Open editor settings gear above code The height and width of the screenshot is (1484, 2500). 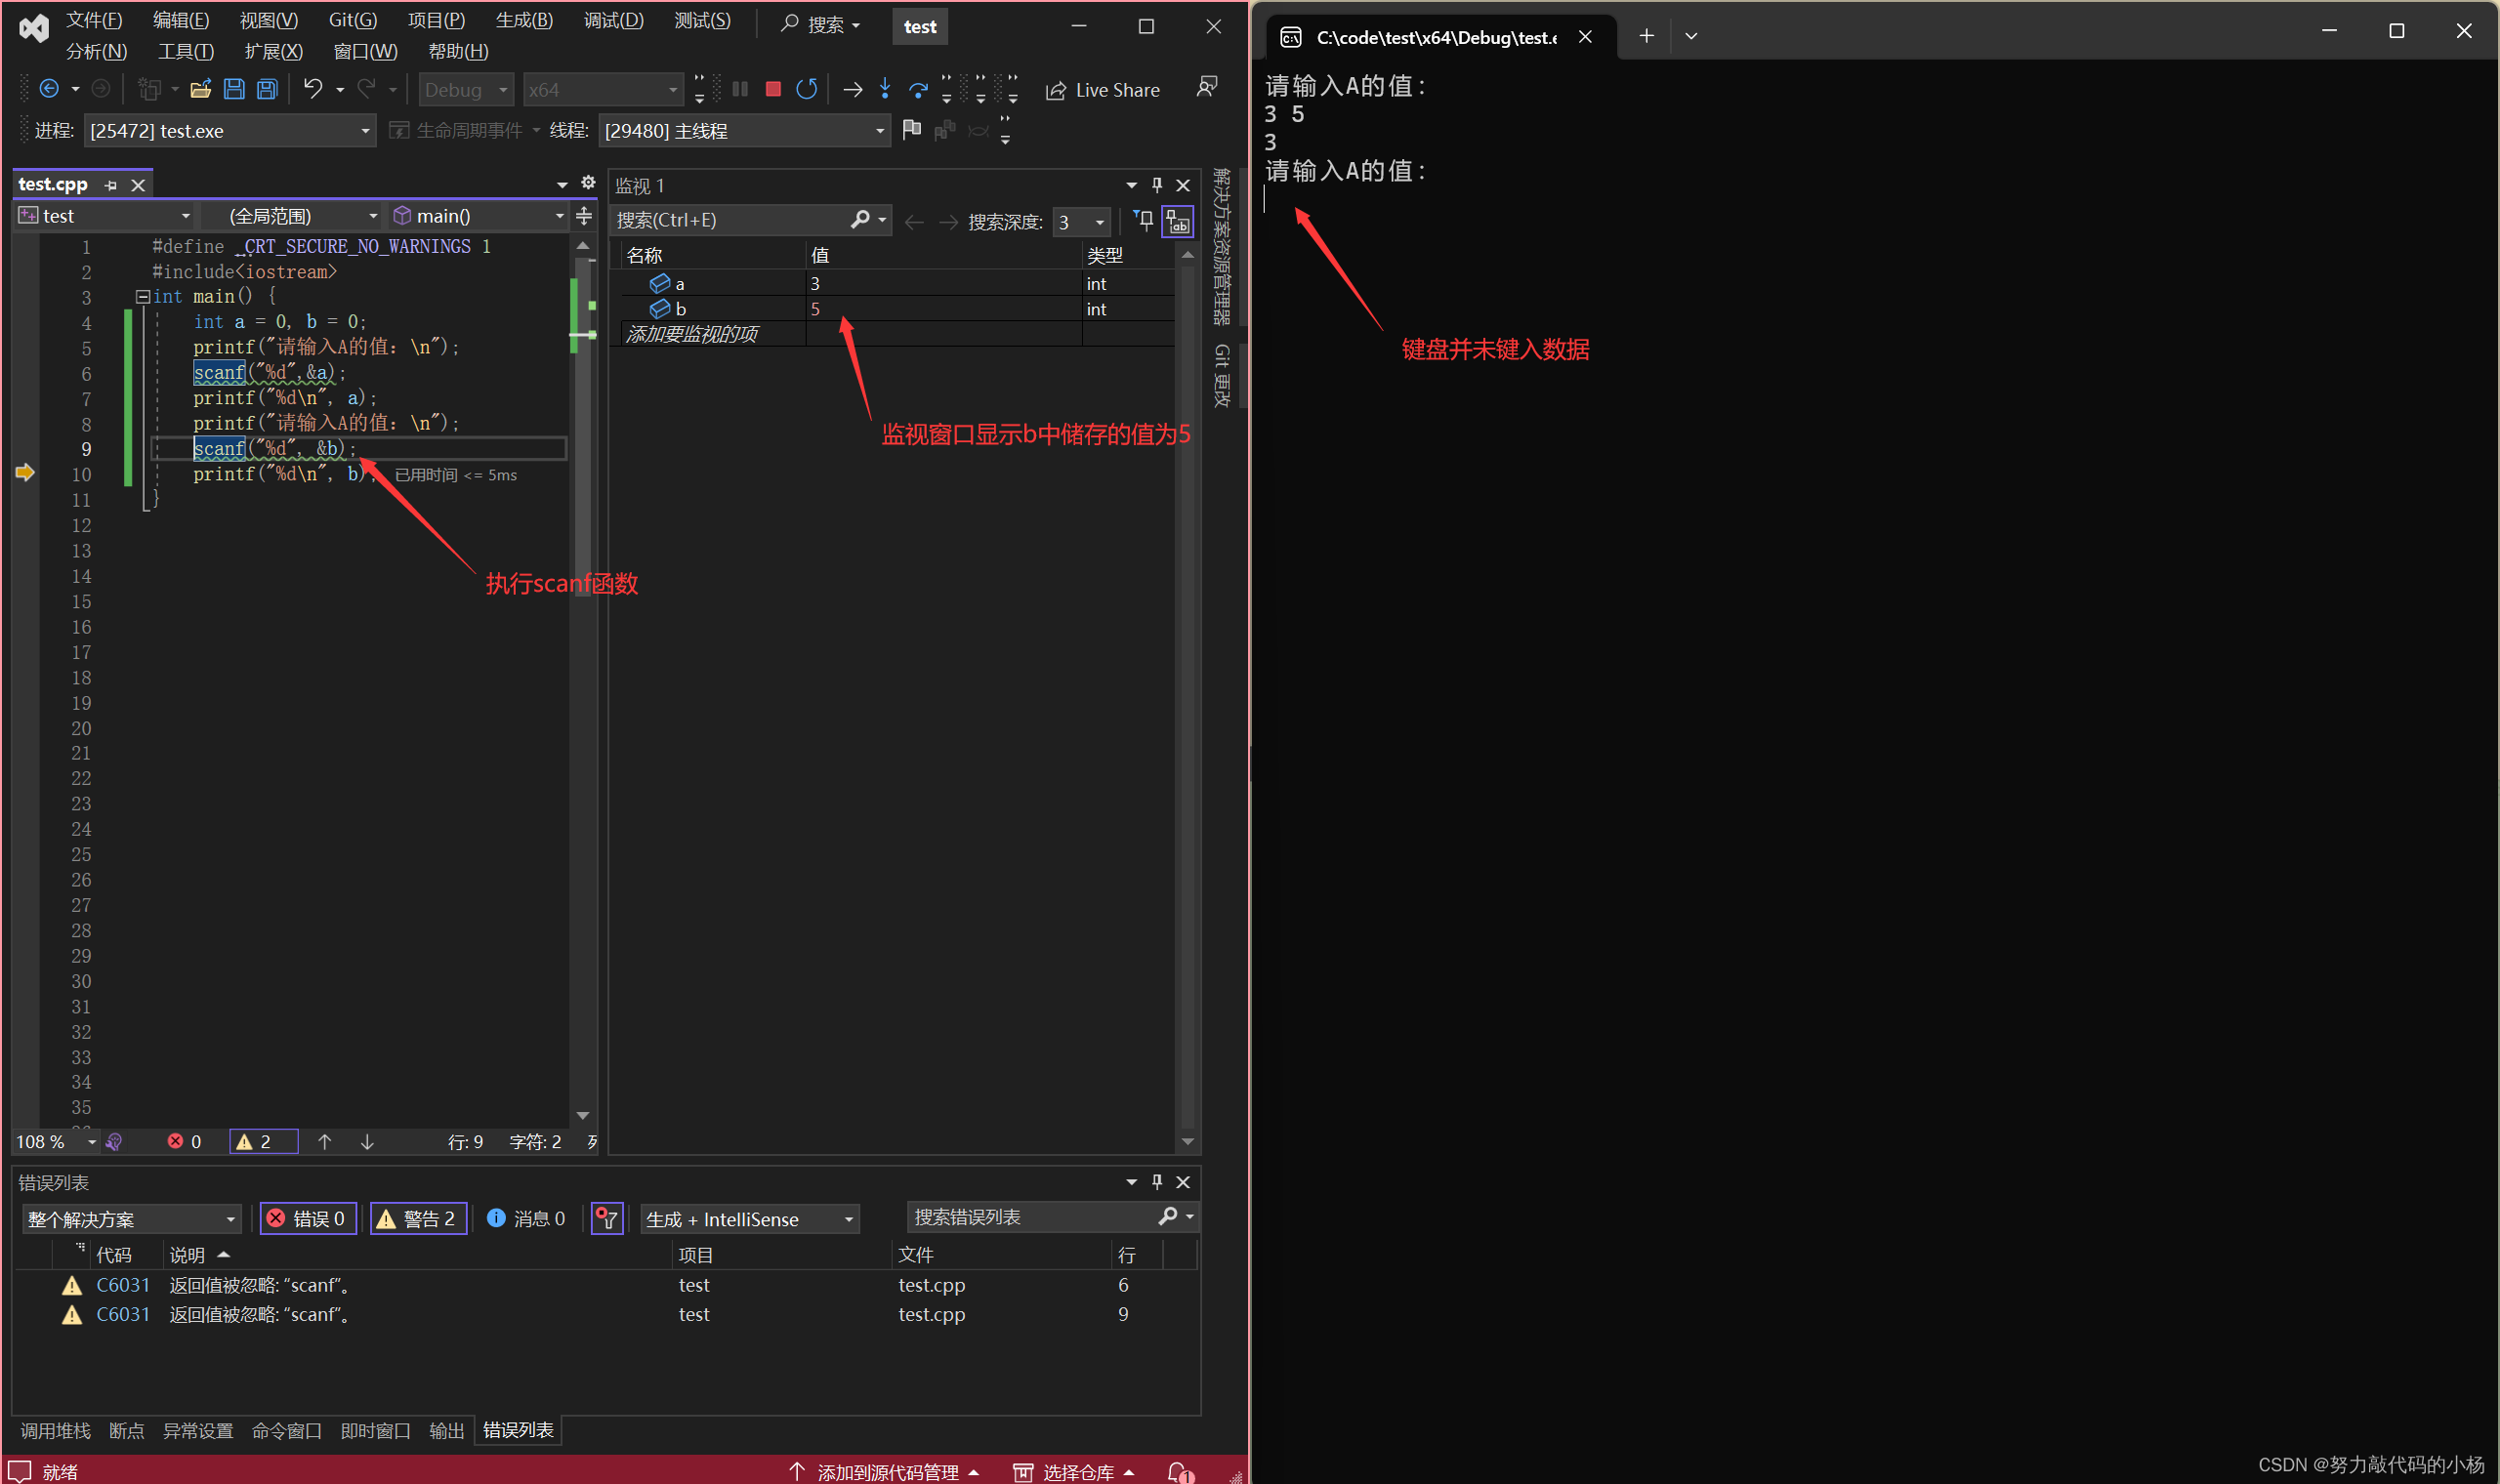588,183
